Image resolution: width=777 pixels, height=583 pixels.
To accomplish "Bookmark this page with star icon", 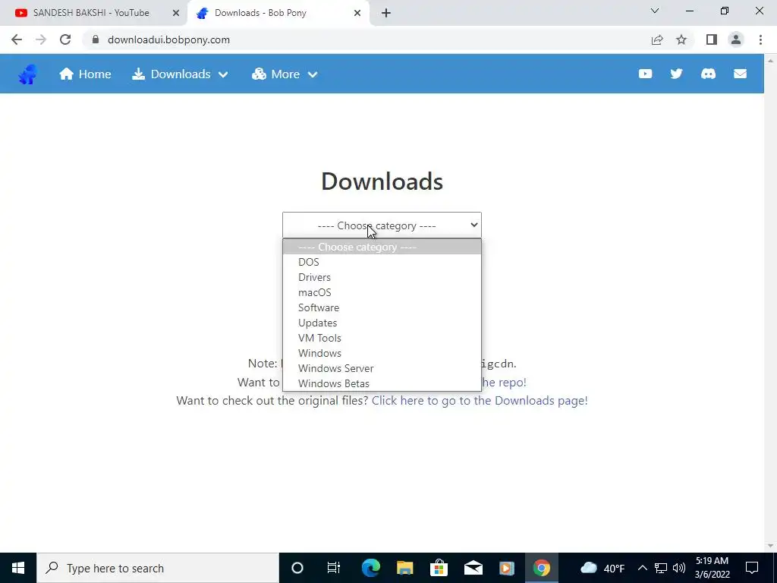I will [681, 39].
